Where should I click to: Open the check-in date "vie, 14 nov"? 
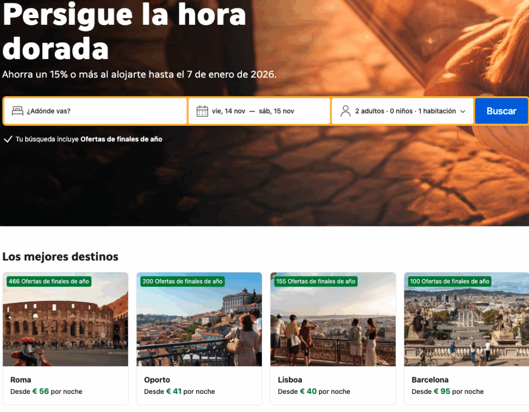pyautogui.click(x=228, y=111)
